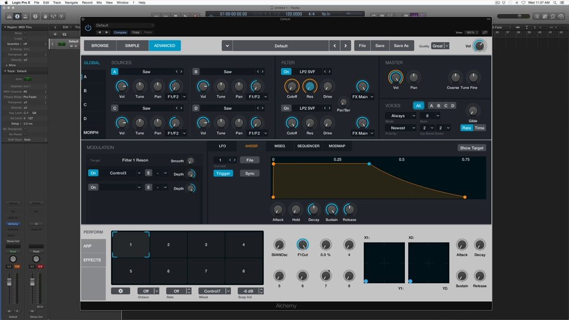
Task: Toggle source D on/off button
Action: (196, 108)
